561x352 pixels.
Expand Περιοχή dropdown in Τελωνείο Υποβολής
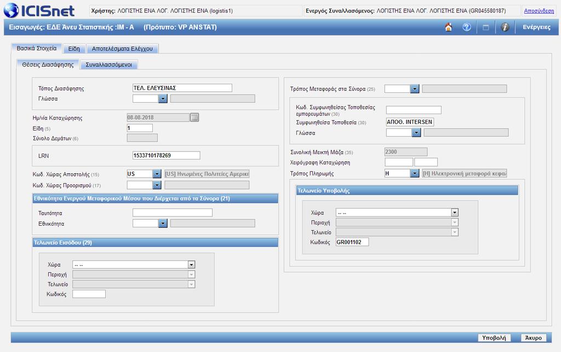click(455, 222)
